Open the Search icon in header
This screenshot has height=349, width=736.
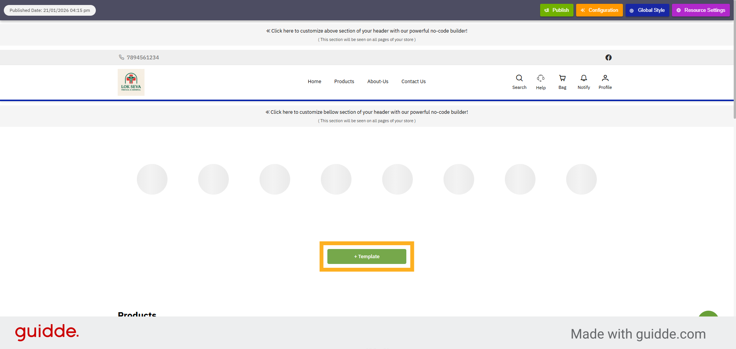pyautogui.click(x=519, y=78)
